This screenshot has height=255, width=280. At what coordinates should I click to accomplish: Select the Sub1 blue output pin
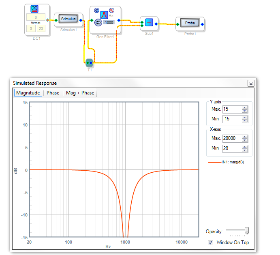coord(156,24)
